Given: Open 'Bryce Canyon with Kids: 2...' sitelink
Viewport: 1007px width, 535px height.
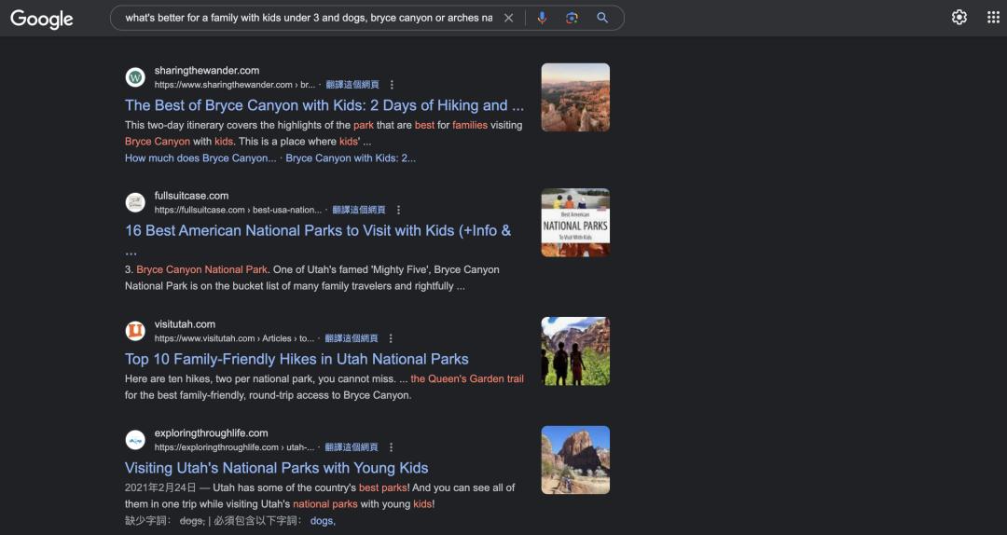Looking at the screenshot, I should point(351,158).
